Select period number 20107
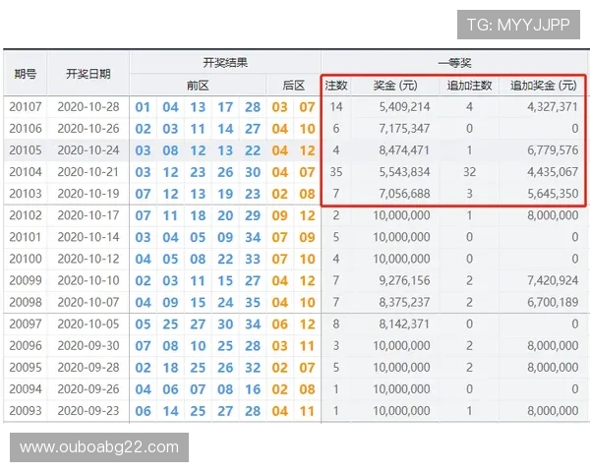Screen dimensions: 590x472 point(26,107)
